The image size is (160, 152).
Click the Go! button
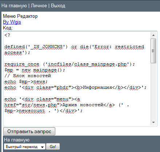point(53,147)
